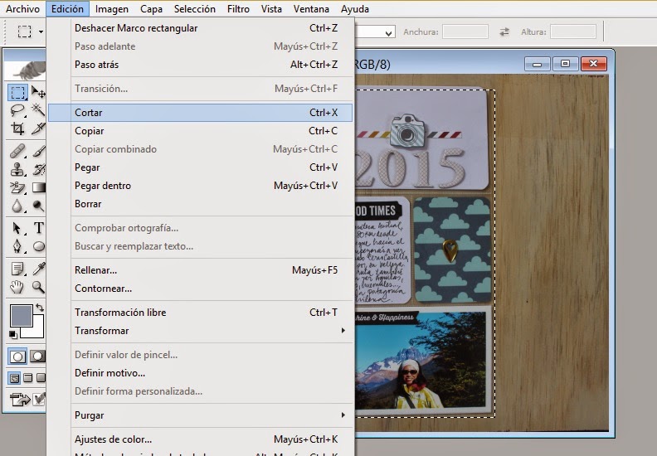Viewport: 657px width, 456px height.
Task: Select the Move tool
Action: [38, 92]
